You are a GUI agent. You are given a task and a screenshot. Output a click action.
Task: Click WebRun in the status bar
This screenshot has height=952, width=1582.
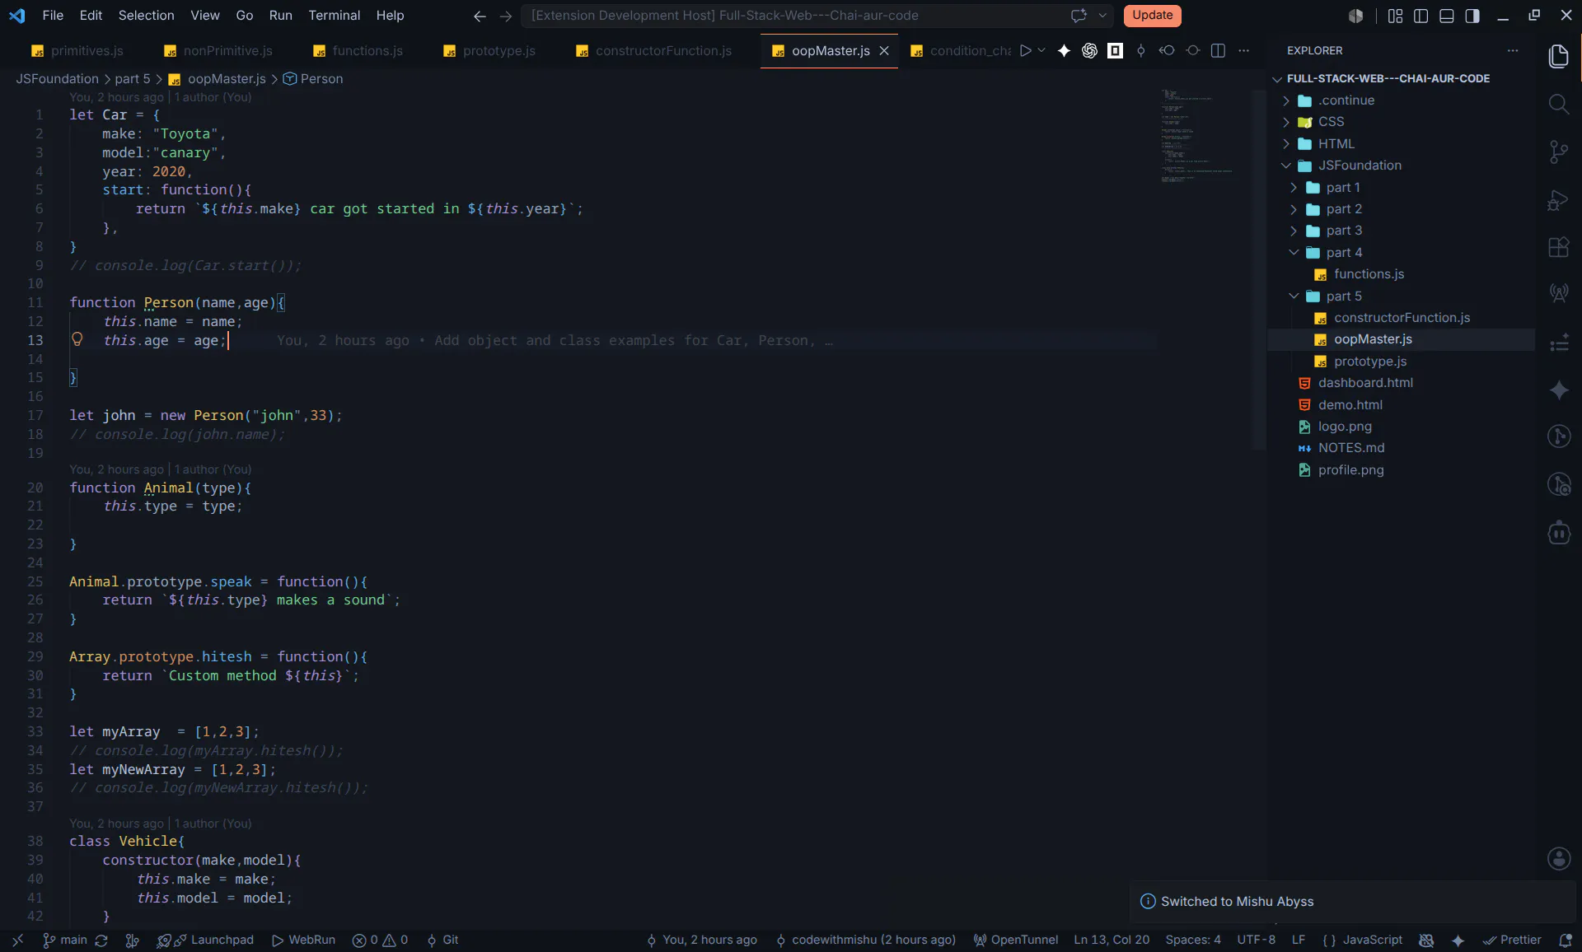coord(304,940)
